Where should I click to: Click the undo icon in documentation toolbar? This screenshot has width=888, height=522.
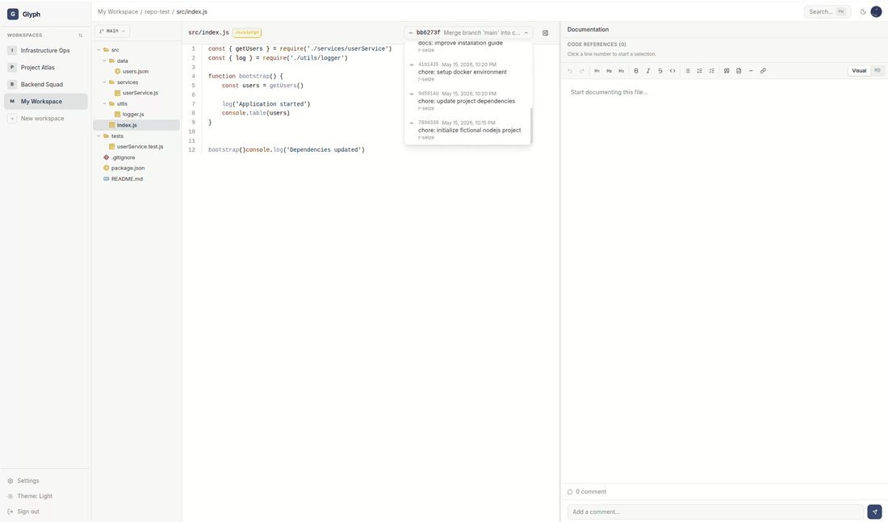pos(570,71)
